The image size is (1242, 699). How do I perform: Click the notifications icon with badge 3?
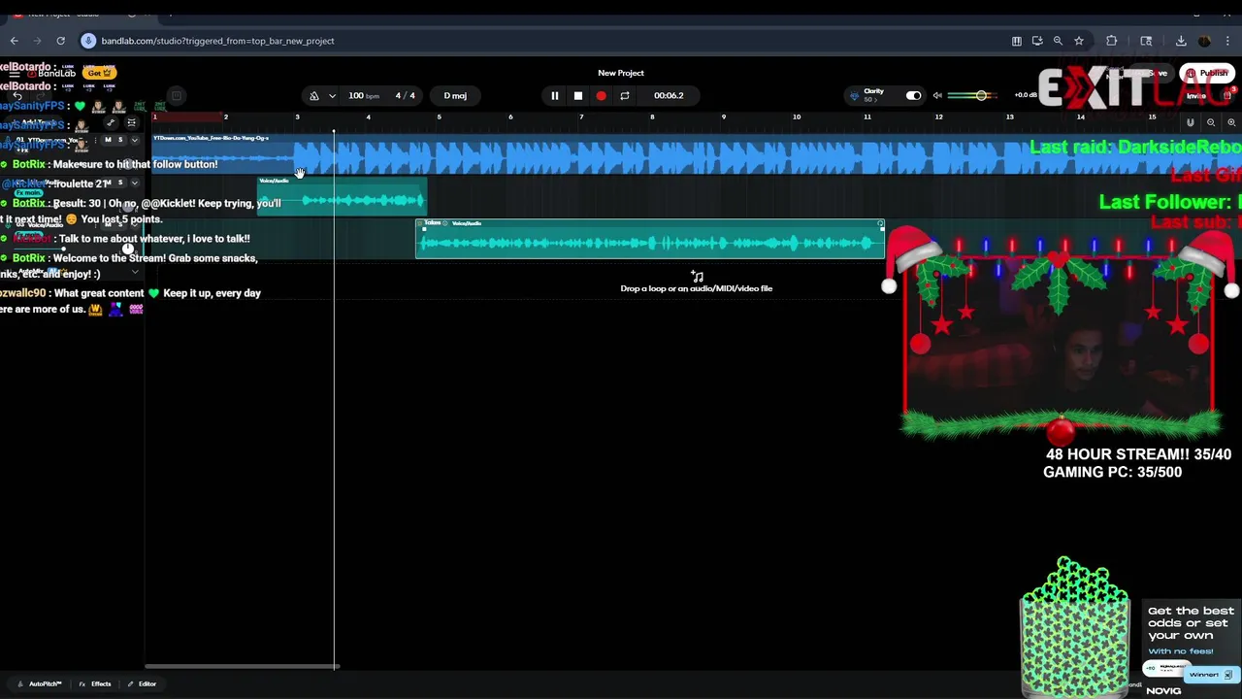pyautogui.click(x=1227, y=95)
